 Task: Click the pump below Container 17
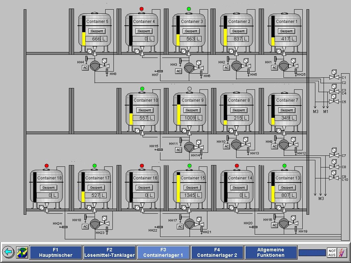95,223
